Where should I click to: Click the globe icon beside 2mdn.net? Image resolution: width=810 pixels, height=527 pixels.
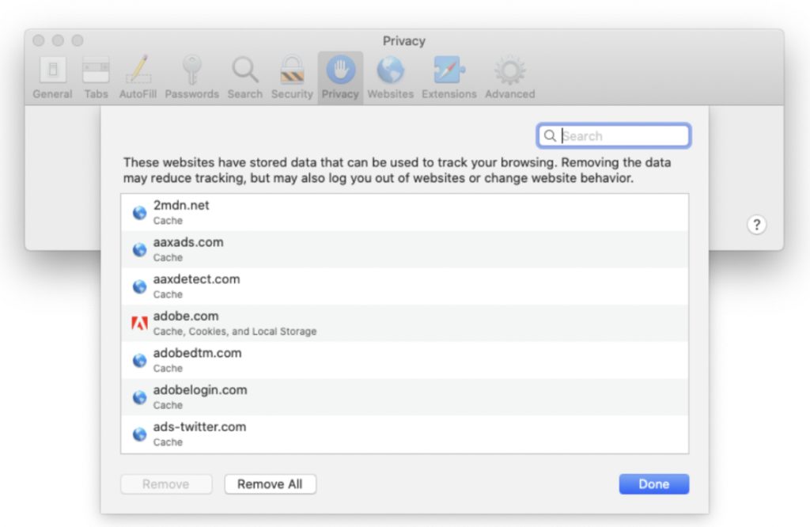click(139, 213)
